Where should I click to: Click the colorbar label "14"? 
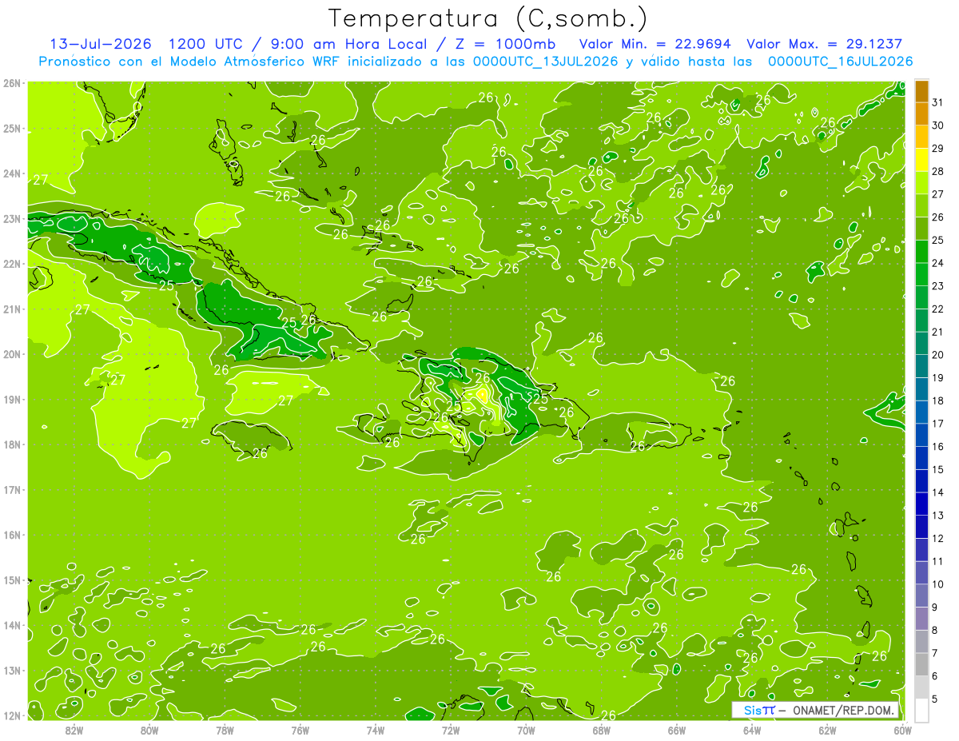[937, 492]
